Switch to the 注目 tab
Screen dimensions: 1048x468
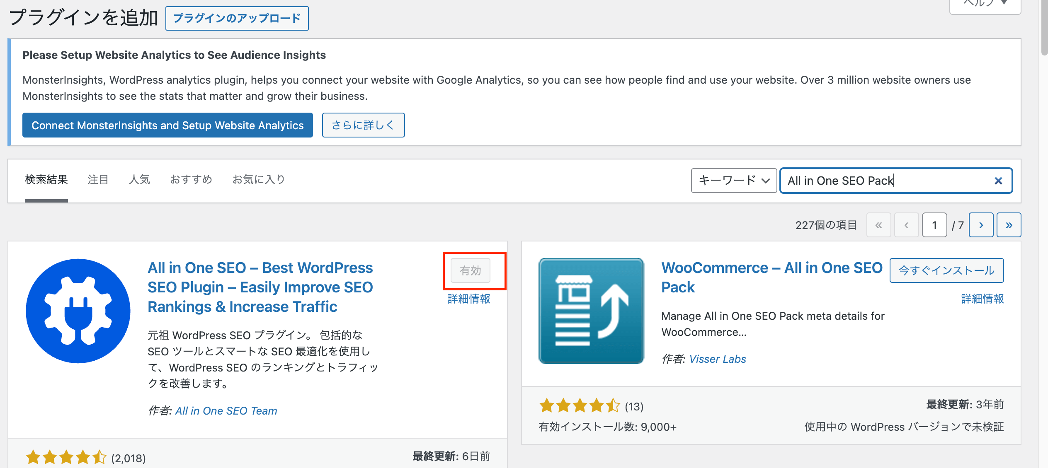pyautogui.click(x=98, y=179)
